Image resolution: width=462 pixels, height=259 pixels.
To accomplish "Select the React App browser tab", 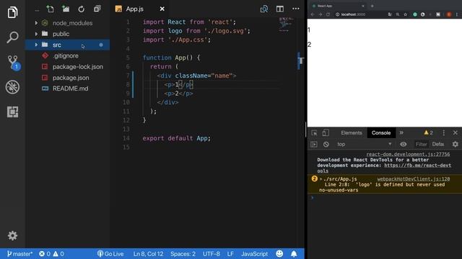I will click(338, 6).
